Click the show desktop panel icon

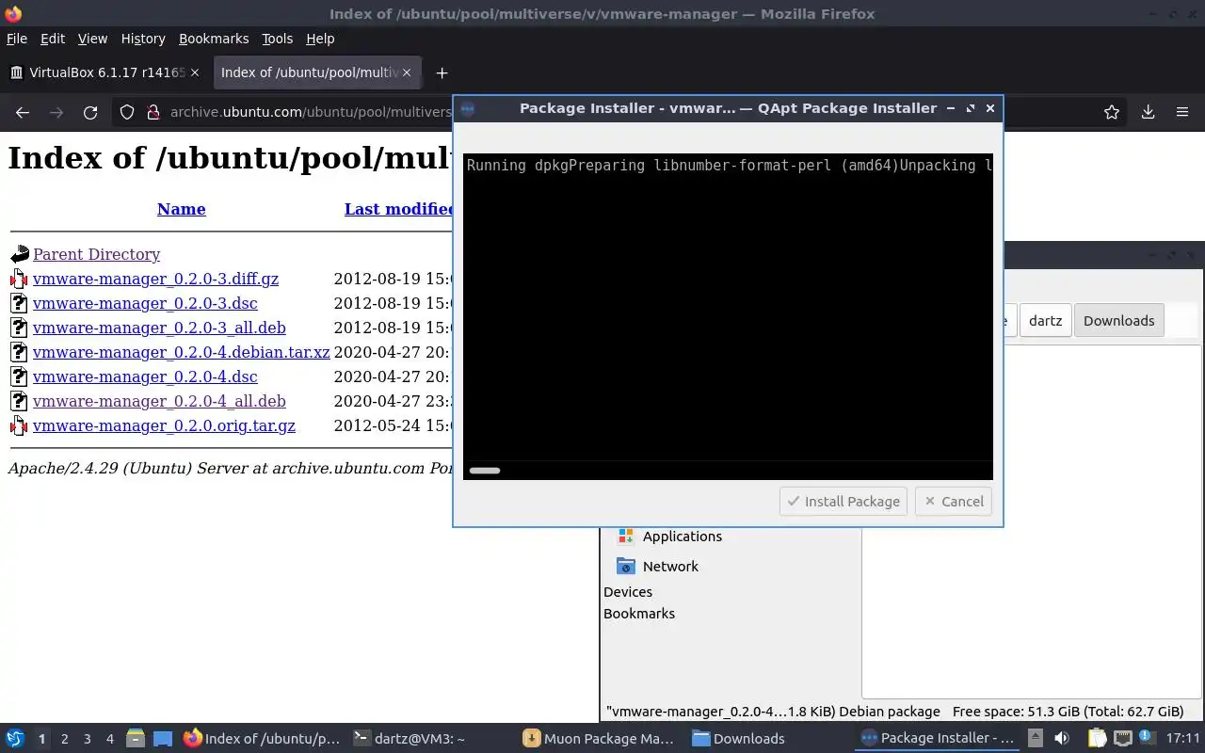coord(163,739)
